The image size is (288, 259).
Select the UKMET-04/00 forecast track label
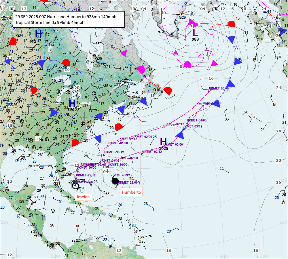197,120
